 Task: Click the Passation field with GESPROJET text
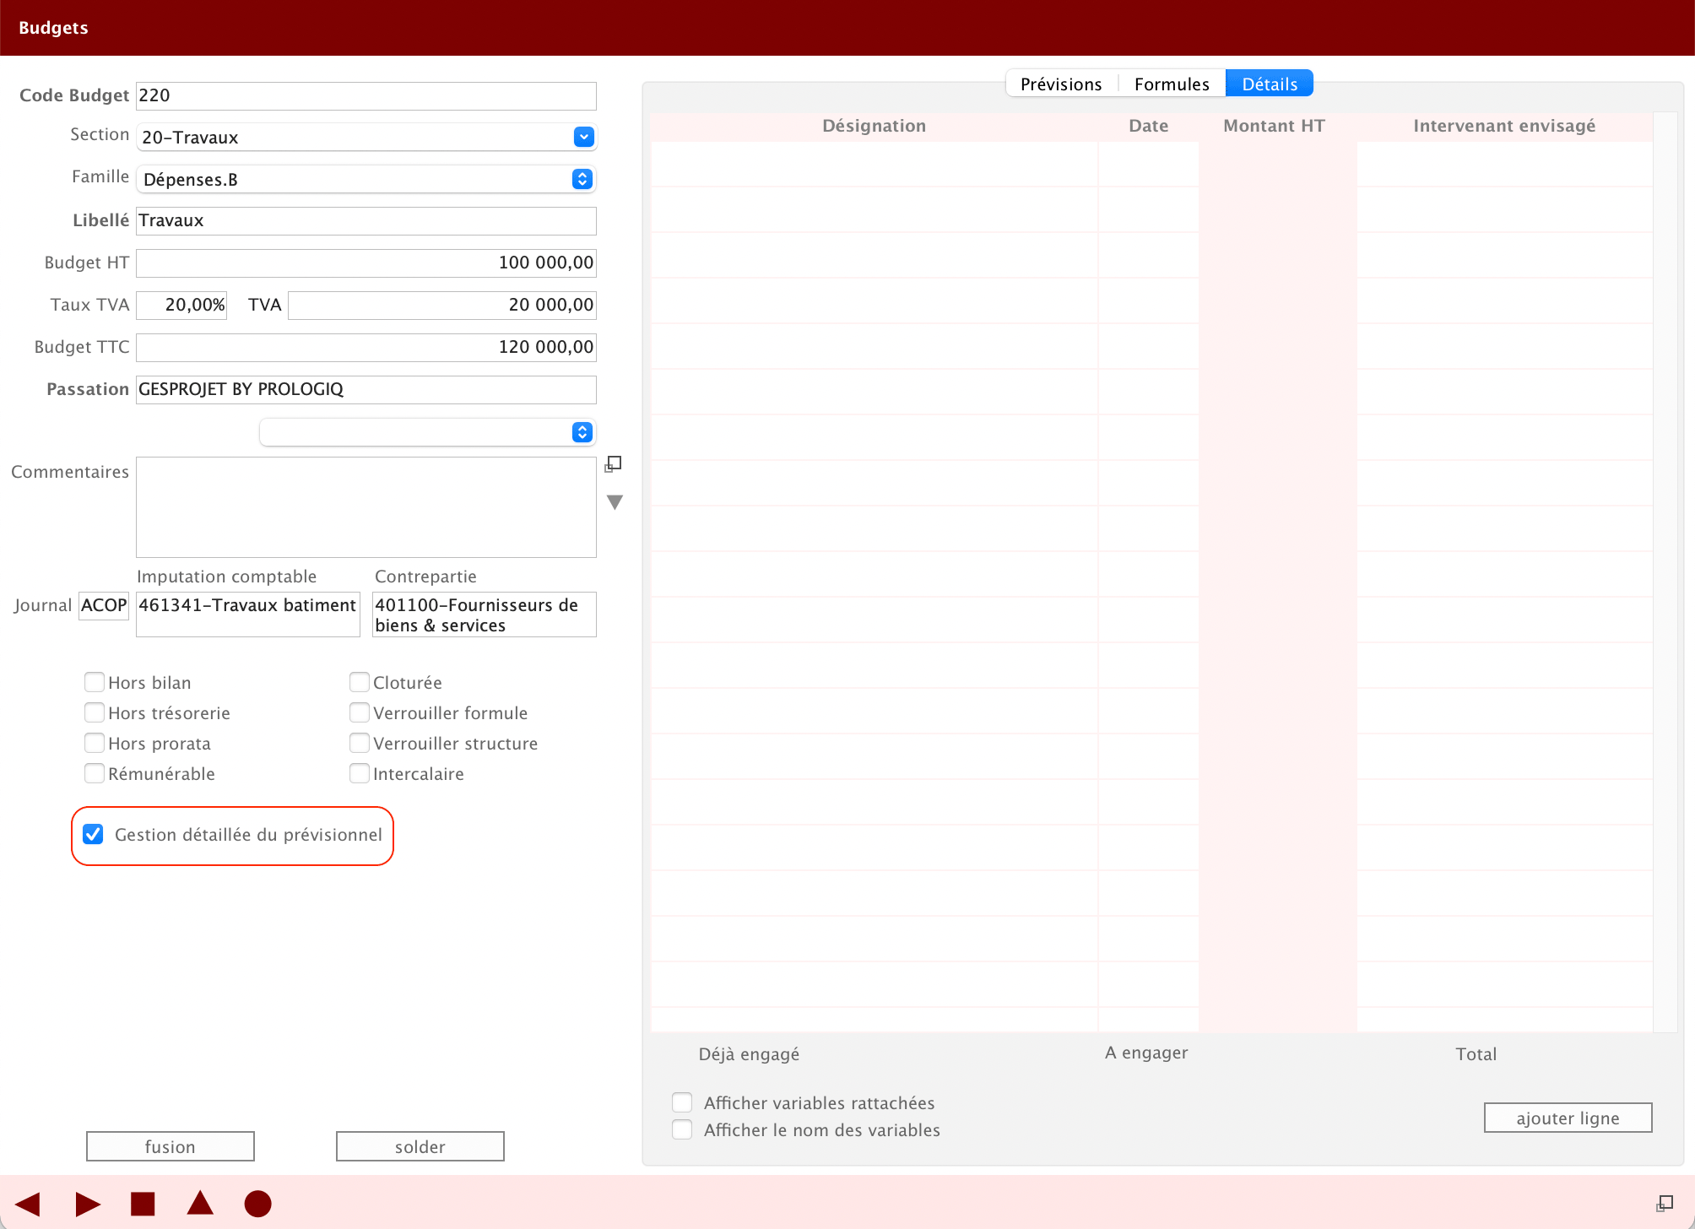[366, 389]
